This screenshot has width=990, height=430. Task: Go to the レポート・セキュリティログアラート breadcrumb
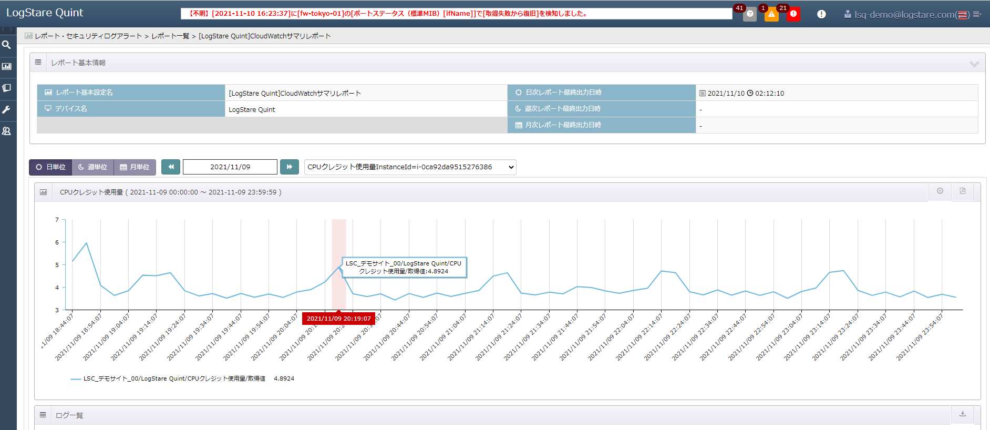tap(88, 36)
